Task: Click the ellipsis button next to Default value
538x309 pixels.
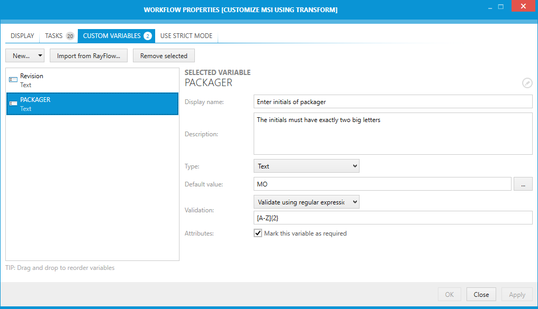Action: 523,184
